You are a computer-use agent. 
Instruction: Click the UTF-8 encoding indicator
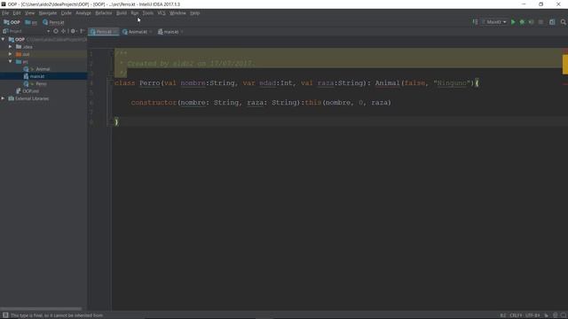[532, 315]
